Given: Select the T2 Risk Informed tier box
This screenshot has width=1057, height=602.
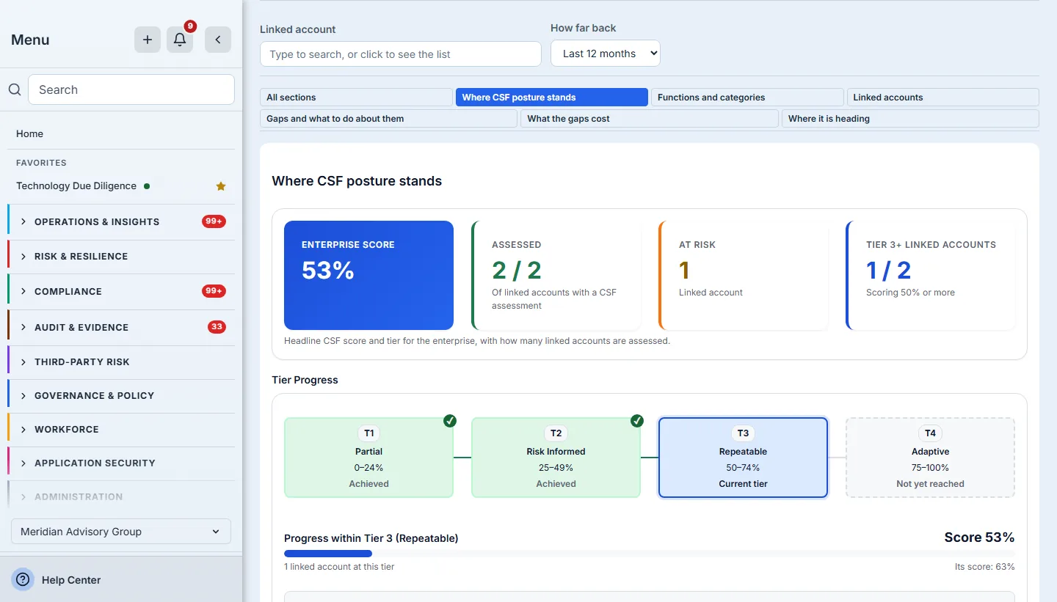Looking at the screenshot, I should click(556, 458).
